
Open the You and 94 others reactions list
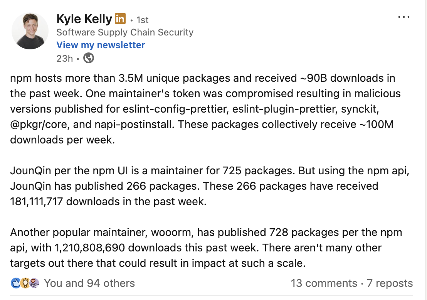coord(89,283)
